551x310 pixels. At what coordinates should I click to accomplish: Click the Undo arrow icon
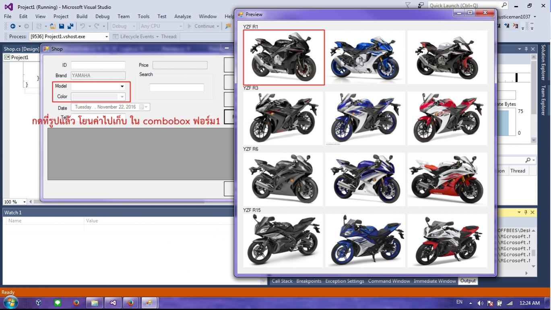(82, 26)
